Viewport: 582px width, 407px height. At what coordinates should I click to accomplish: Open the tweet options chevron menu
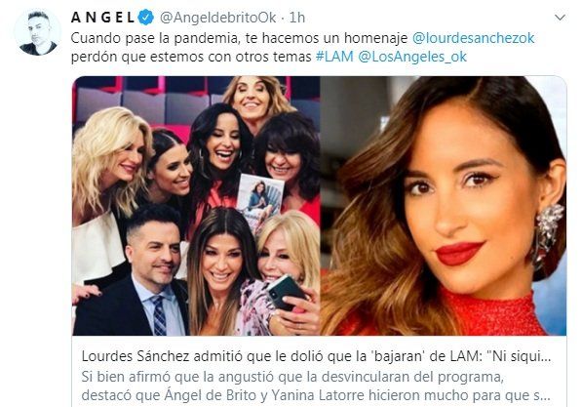pos(560,18)
